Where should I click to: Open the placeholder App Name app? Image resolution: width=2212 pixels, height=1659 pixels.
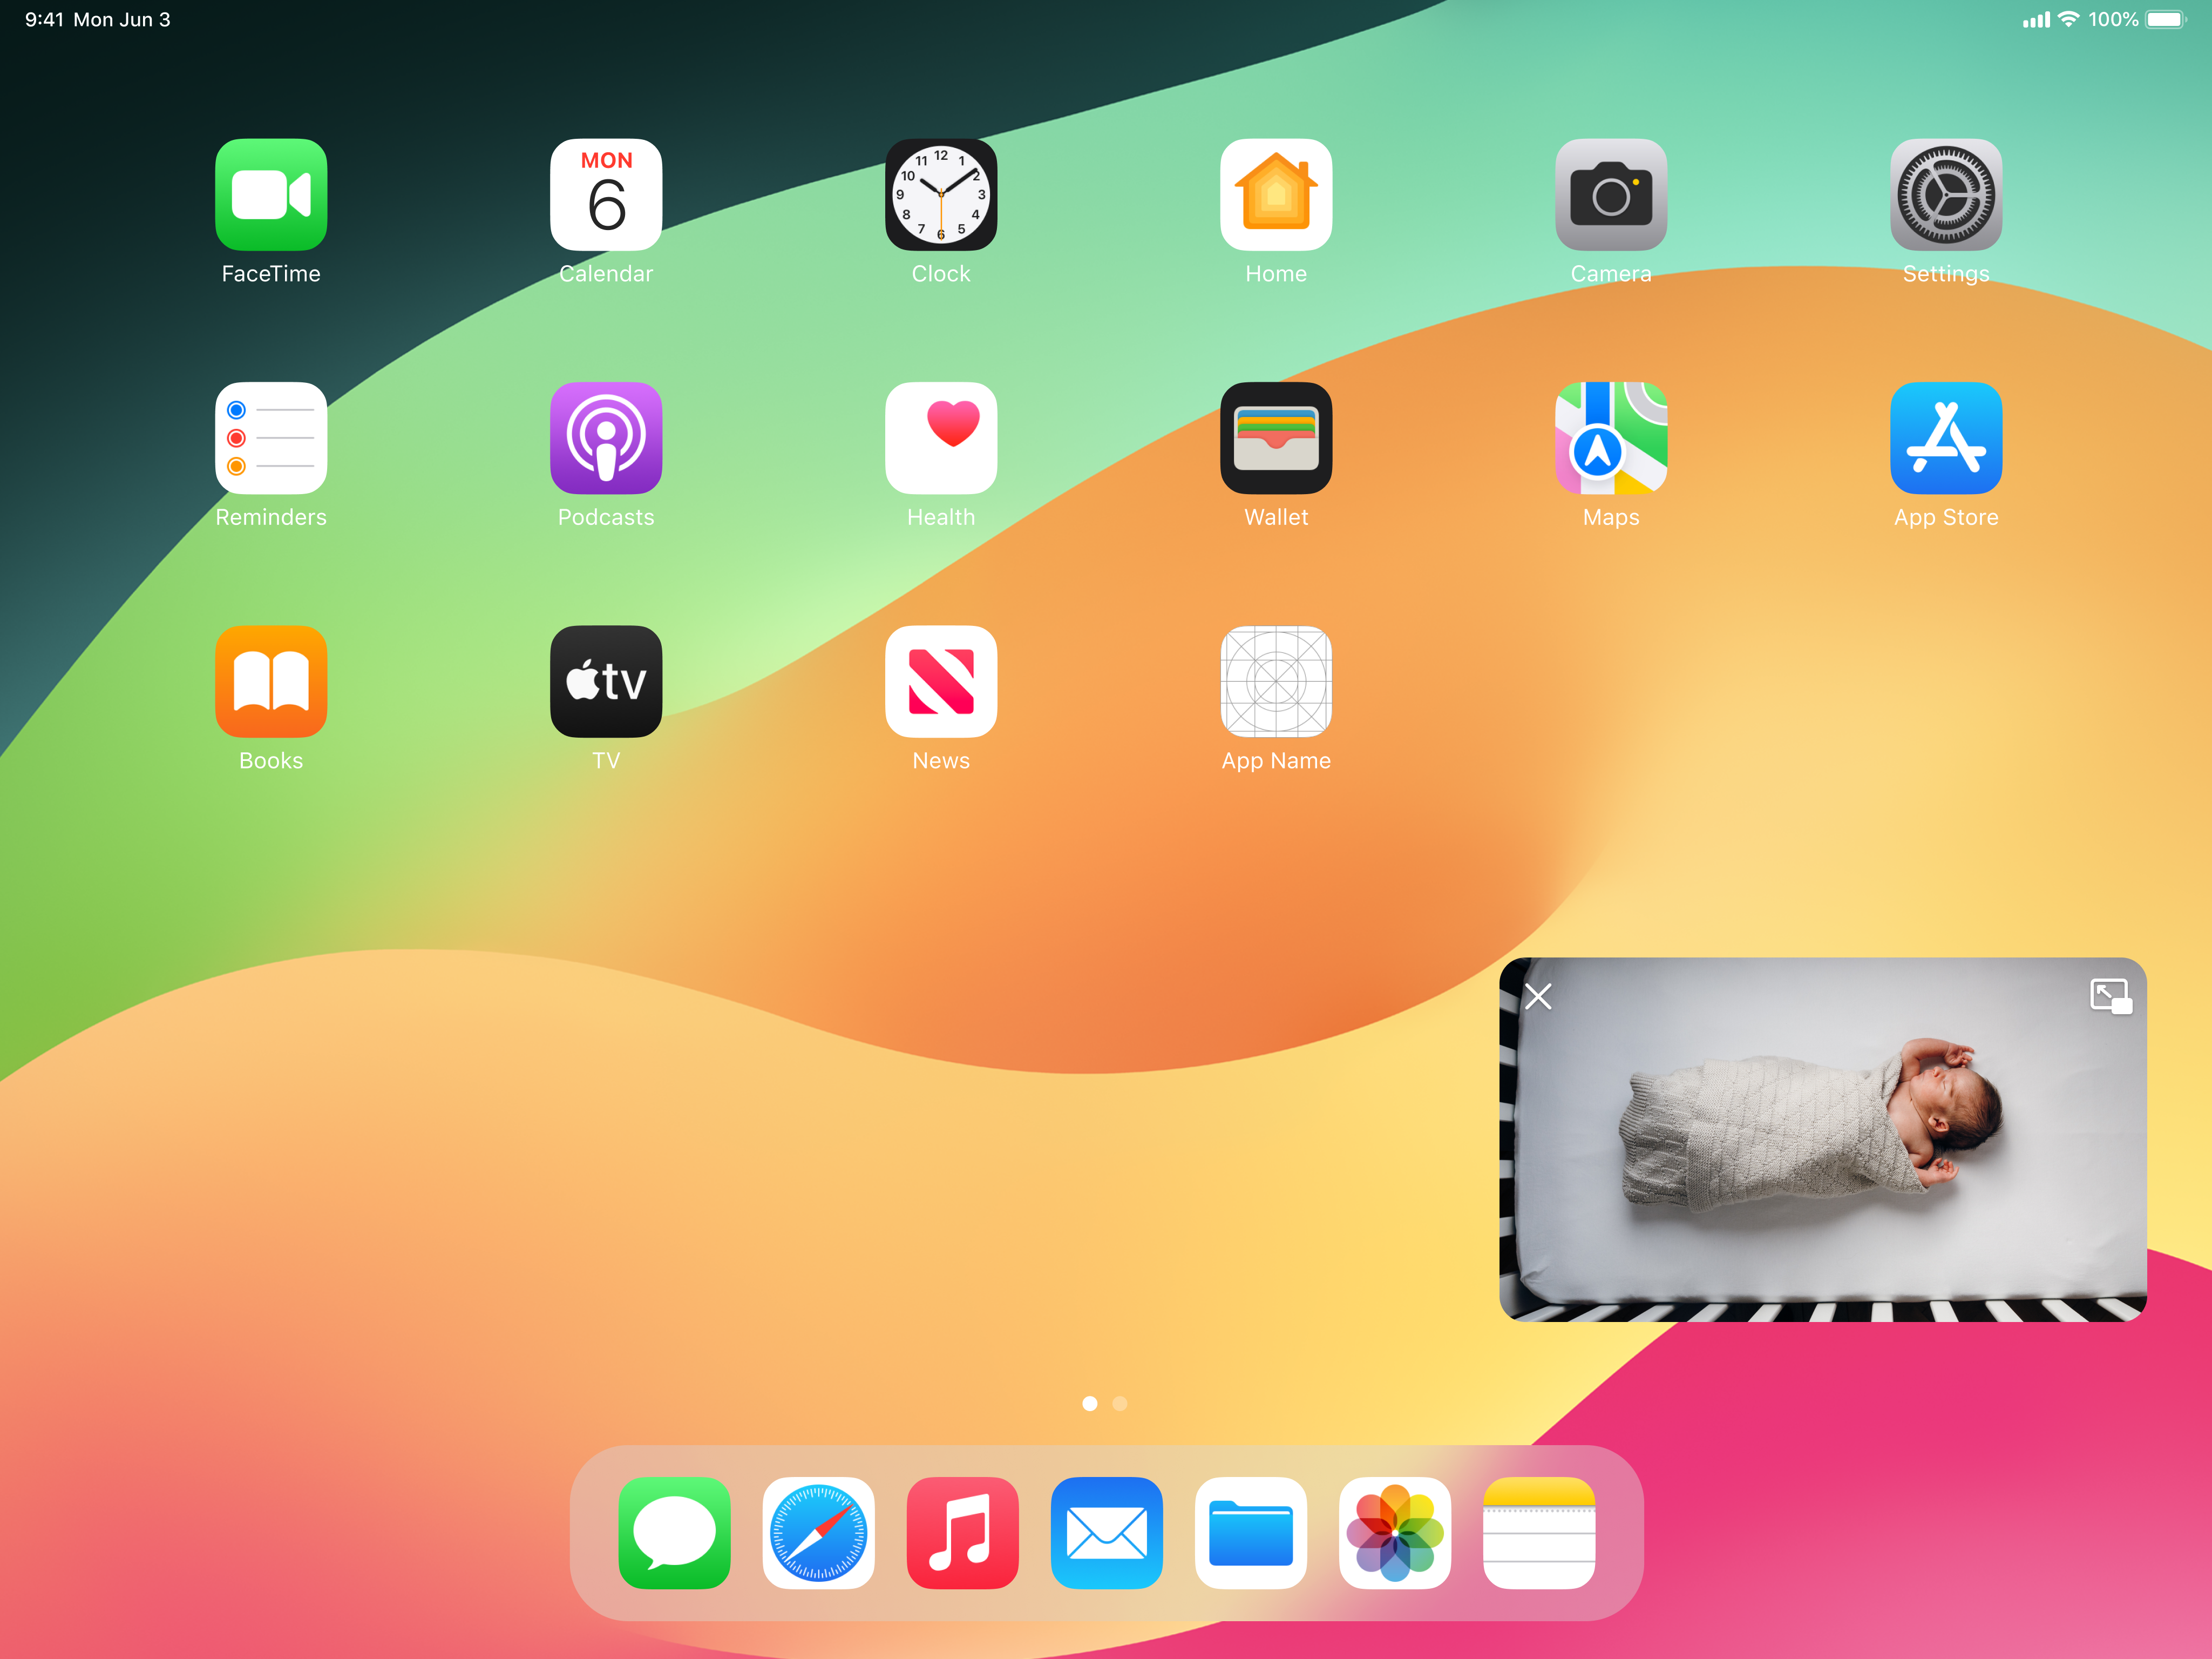click(x=1276, y=682)
